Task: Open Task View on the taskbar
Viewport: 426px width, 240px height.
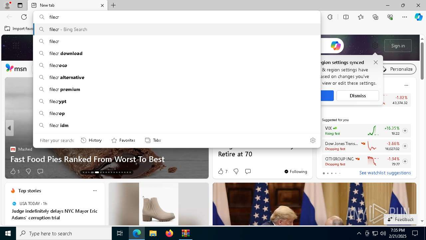Action: point(120,234)
